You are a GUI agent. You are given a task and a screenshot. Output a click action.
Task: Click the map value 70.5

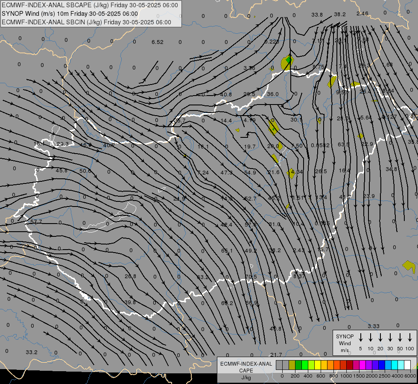coord(251,276)
